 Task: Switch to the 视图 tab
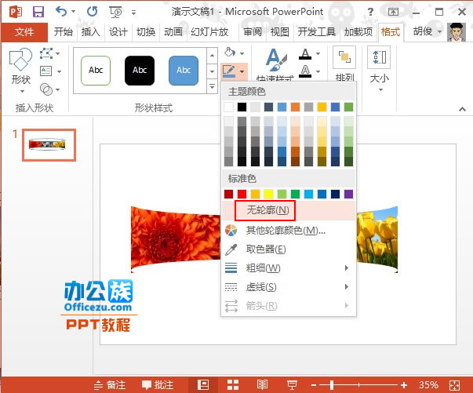[279, 32]
